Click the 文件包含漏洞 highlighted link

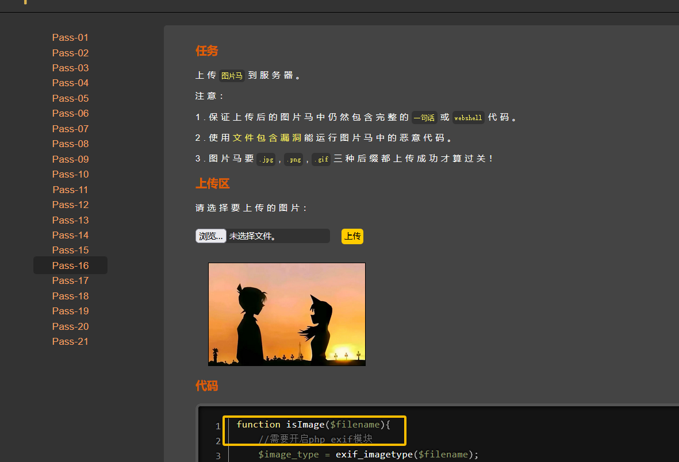[x=267, y=138]
